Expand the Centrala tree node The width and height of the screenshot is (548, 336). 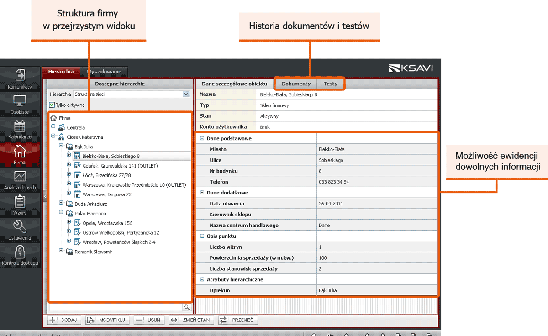(53, 126)
